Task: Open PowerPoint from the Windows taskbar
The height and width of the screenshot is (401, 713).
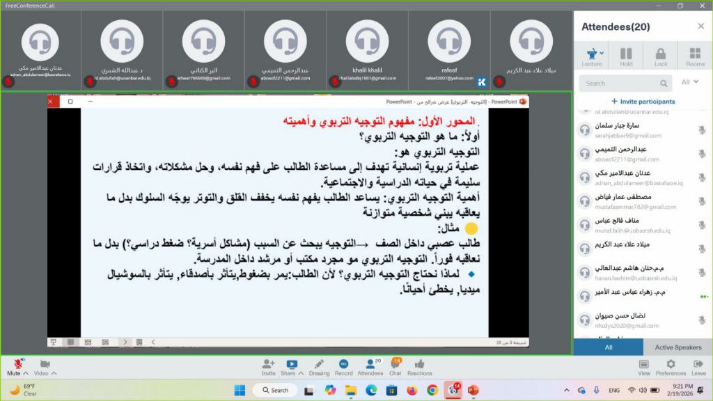Action: tap(473, 390)
